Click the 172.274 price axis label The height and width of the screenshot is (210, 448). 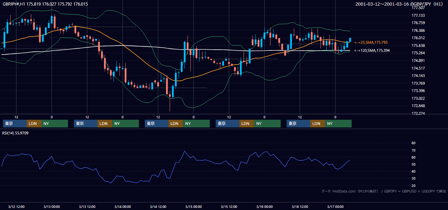[x=418, y=113]
